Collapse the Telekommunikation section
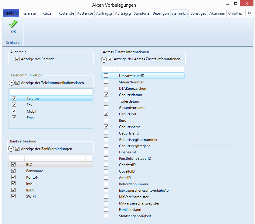This screenshot has height=224, width=255. click(12, 82)
